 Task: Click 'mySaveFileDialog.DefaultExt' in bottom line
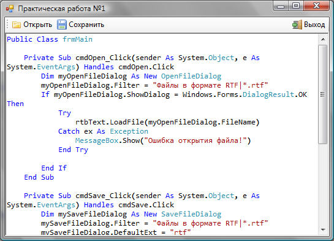pyautogui.click(x=99, y=232)
